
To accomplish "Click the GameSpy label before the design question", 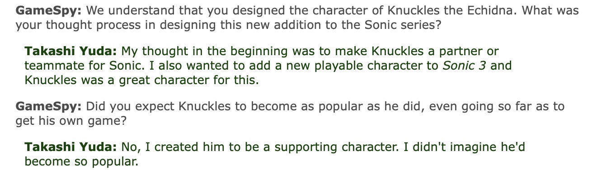I will (x=49, y=11).
